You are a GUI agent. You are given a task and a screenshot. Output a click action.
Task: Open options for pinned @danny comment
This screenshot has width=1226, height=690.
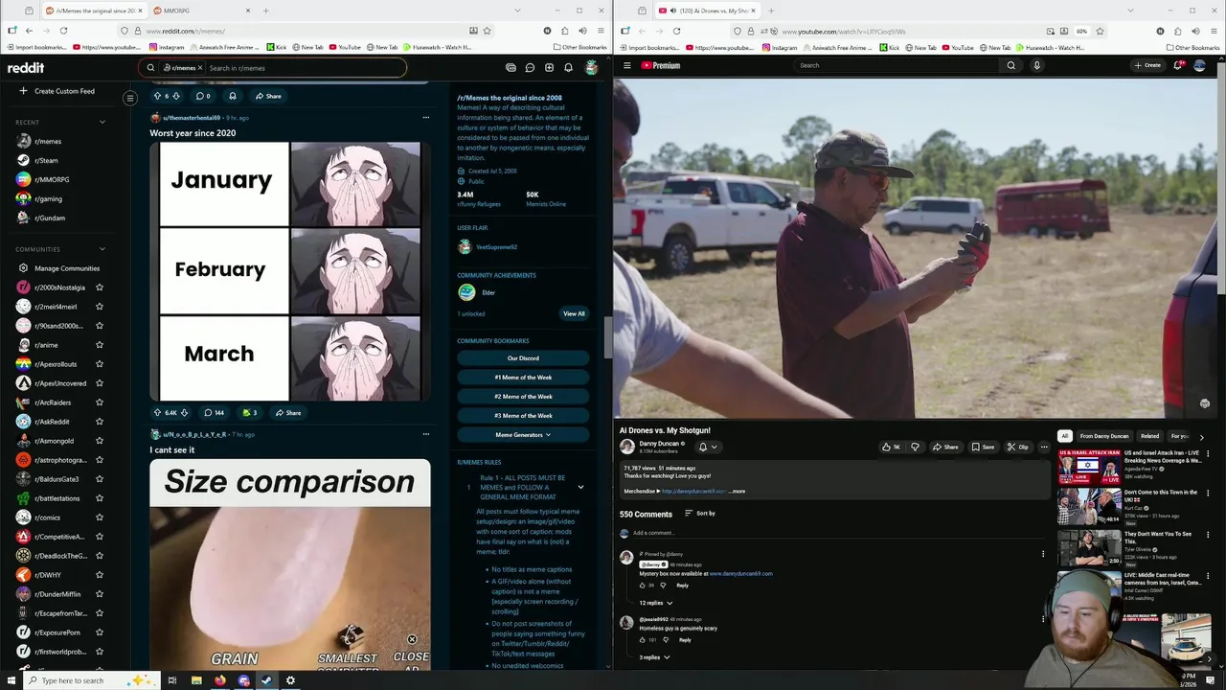(1043, 554)
